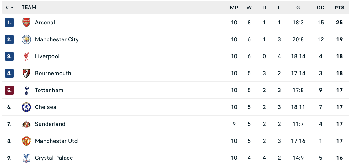Click the blue rank 1 badge

[9, 23]
